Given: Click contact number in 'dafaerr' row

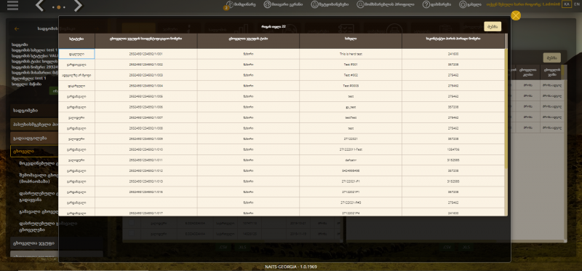Looking at the screenshot, I should pyautogui.click(x=453, y=160).
